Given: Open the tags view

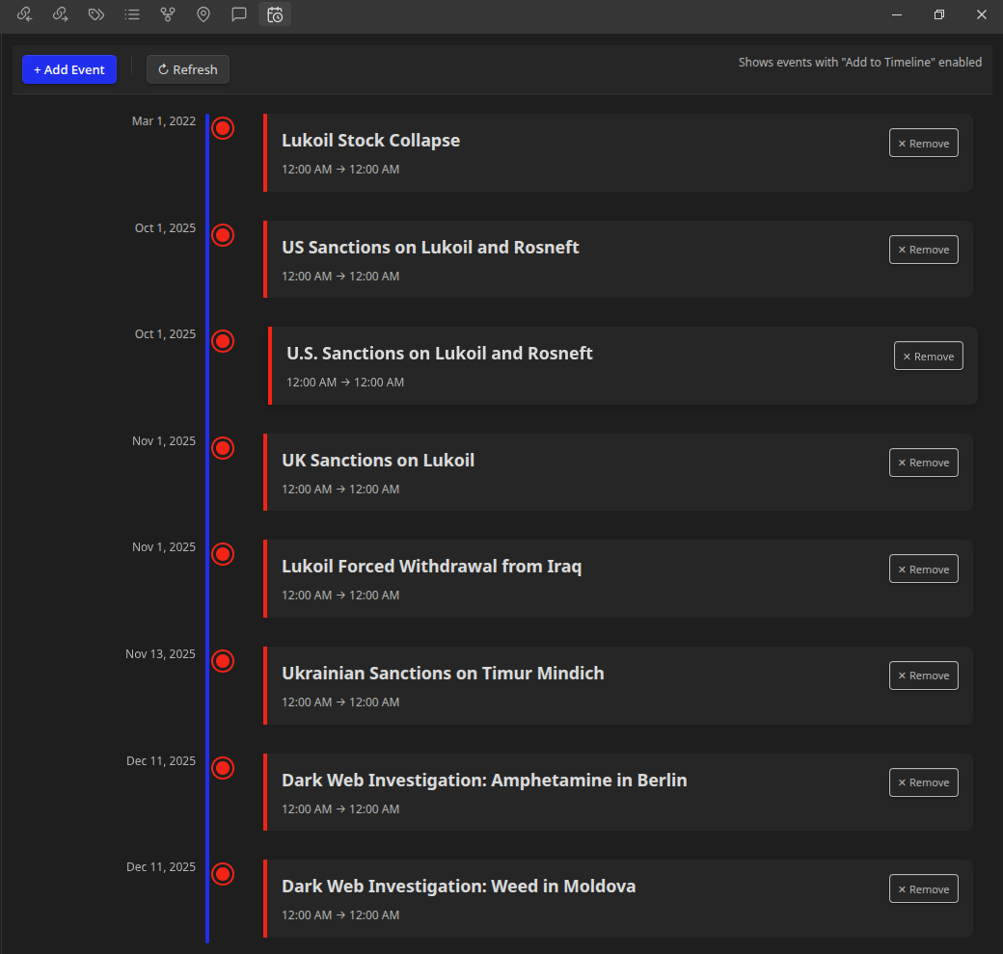Looking at the screenshot, I should pos(95,14).
